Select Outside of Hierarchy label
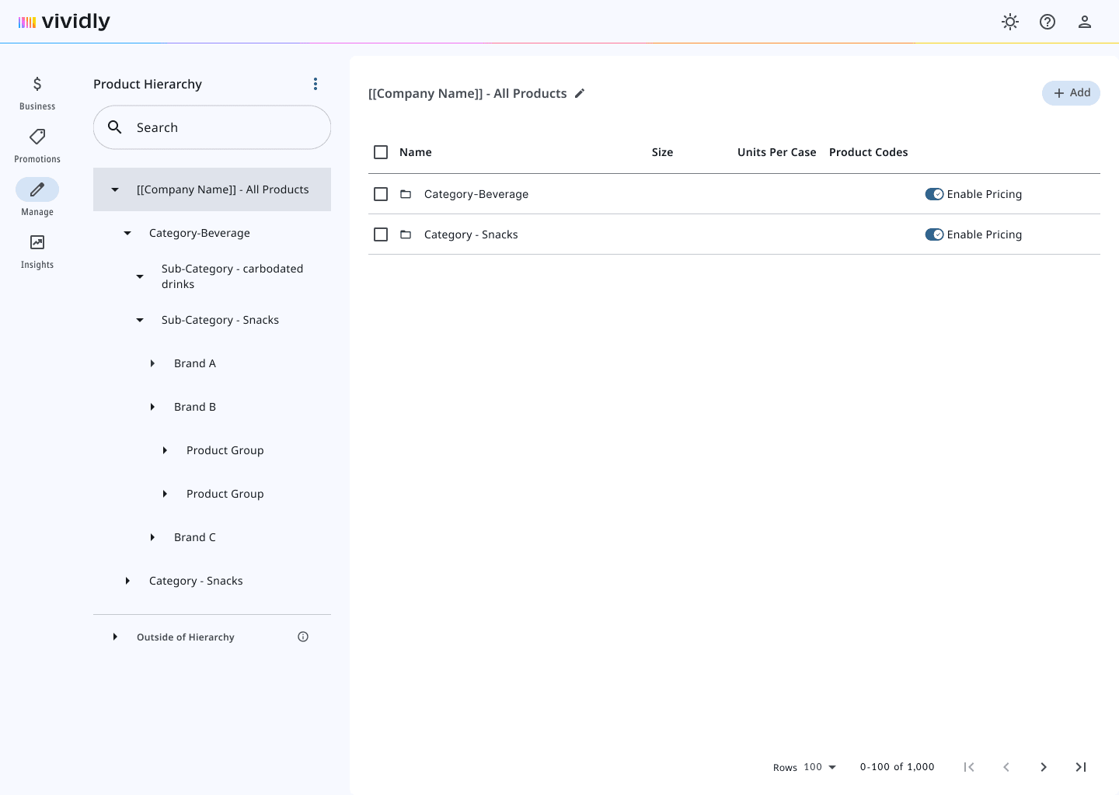The height and width of the screenshot is (795, 1119). click(x=186, y=637)
